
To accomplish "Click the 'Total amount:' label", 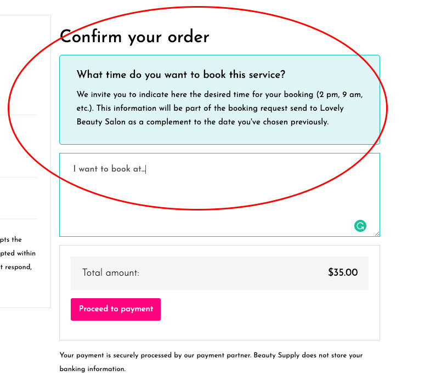I will pyautogui.click(x=111, y=273).
